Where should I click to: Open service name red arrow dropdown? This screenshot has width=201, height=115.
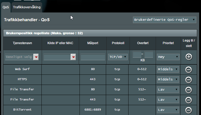pos(36,57)
